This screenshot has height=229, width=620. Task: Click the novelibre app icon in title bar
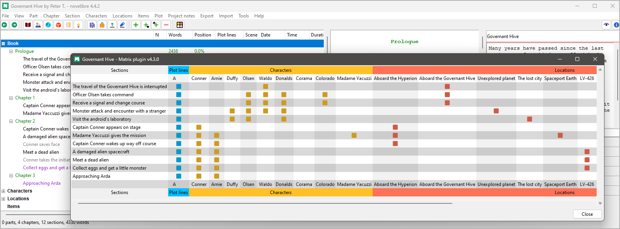5,6
